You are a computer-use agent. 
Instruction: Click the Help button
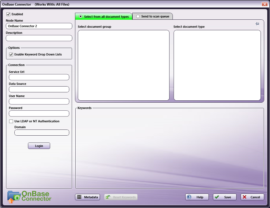197,197
